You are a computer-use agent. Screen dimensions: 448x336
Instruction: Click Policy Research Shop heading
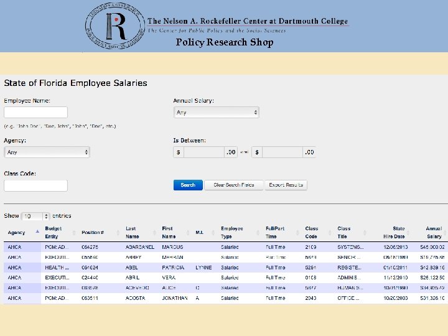225,42
